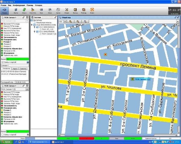Click the red indicator in status bar
Image resolution: width=181 pixels, height=144 pixels.
tap(86, 138)
